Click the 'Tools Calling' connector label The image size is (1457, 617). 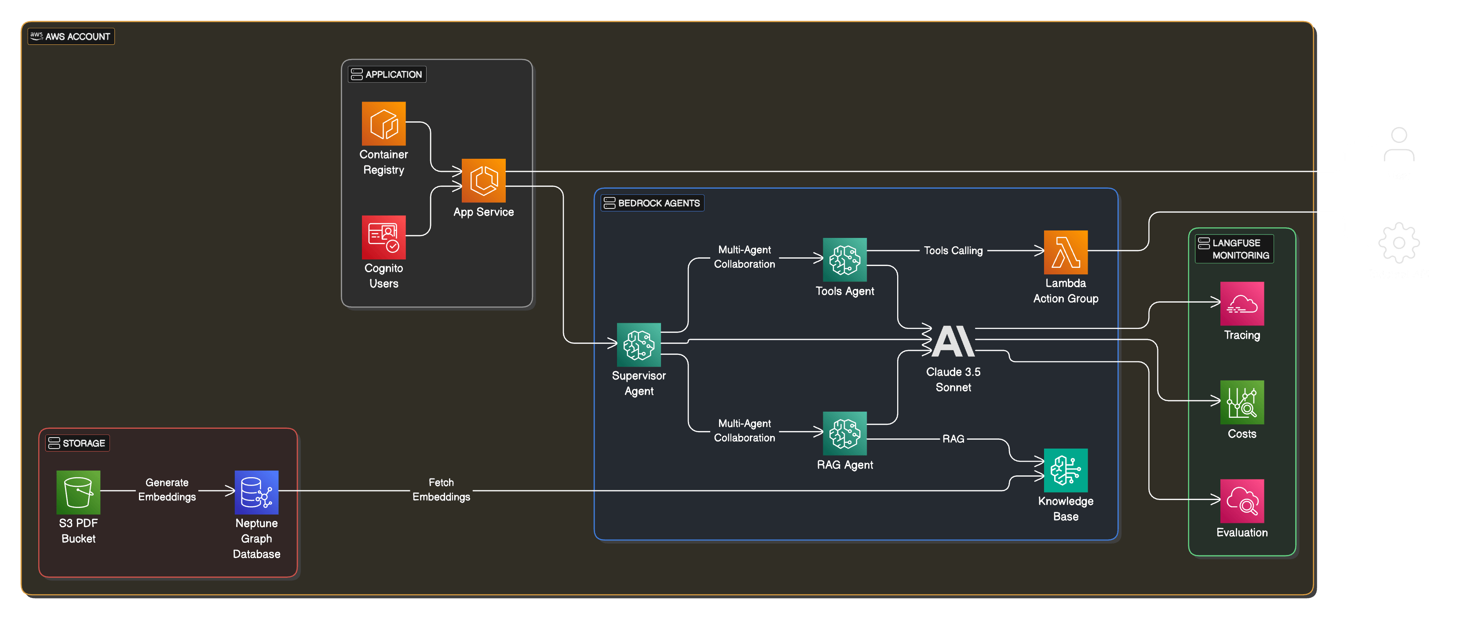click(953, 251)
